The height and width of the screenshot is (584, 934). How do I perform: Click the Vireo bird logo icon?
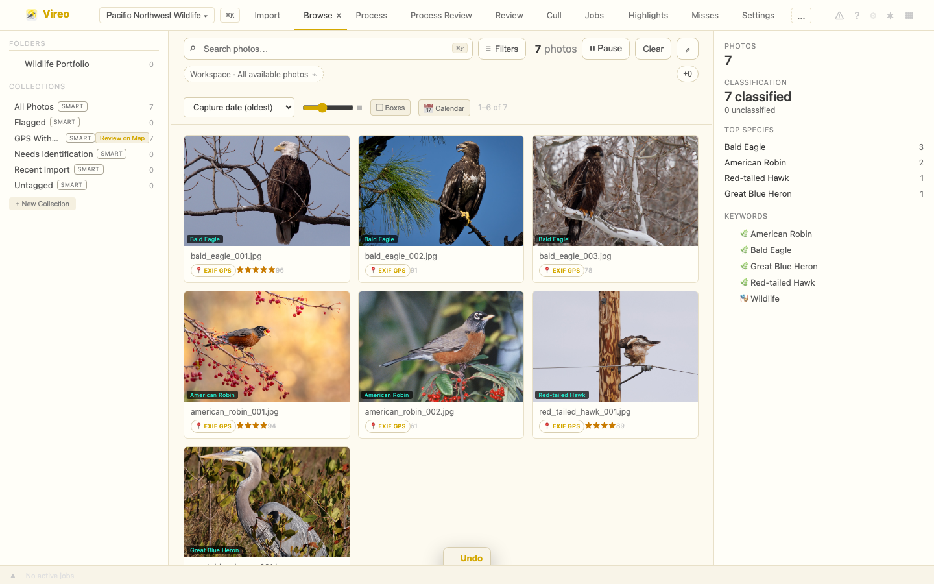(x=31, y=14)
